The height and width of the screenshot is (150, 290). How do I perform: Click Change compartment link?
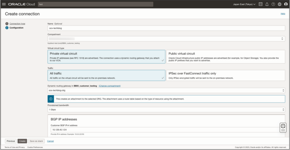[110, 86]
